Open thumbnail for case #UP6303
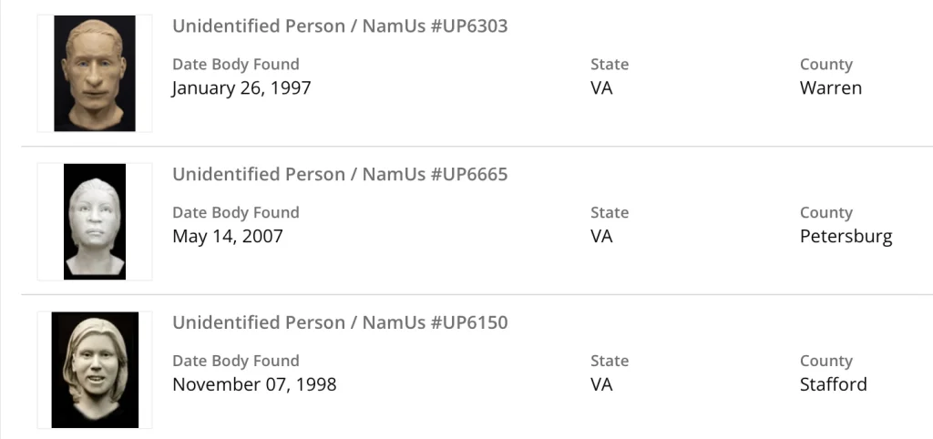Image resolution: width=933 pixels, height=439 pixels. (x=95, y=74)
